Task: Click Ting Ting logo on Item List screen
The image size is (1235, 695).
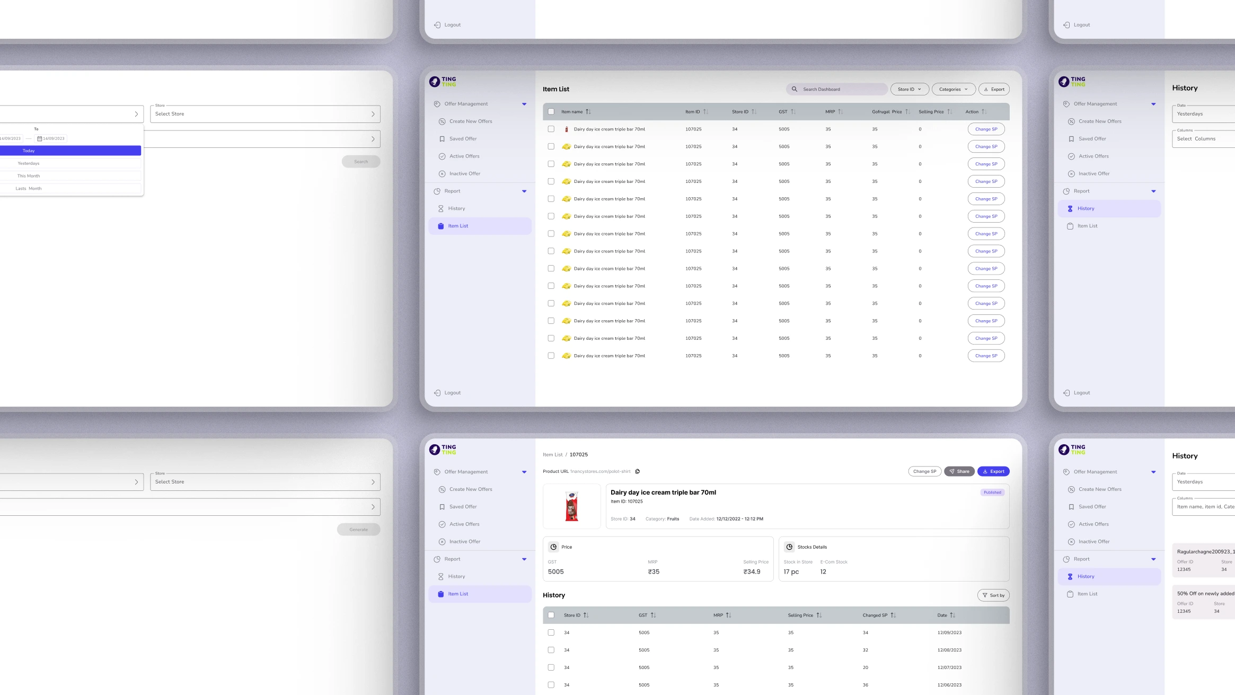Action: (443, 82)
